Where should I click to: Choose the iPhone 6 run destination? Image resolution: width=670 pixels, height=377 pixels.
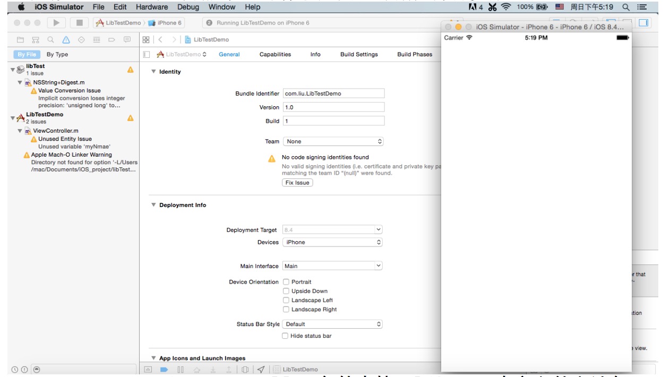(165, 23)
